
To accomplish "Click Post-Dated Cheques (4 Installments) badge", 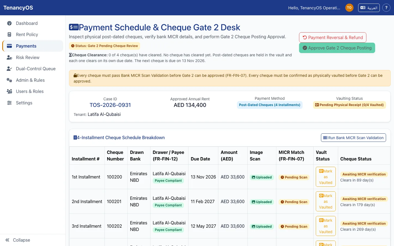I will pyautogui.click(x=270, y=105).
